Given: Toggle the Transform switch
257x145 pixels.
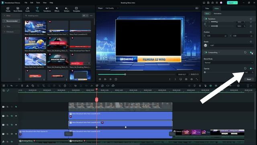Looking at the screenshot, I should tap(205, 19).
